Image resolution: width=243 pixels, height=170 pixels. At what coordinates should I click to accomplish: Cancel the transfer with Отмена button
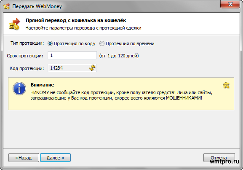coord(219,158)
